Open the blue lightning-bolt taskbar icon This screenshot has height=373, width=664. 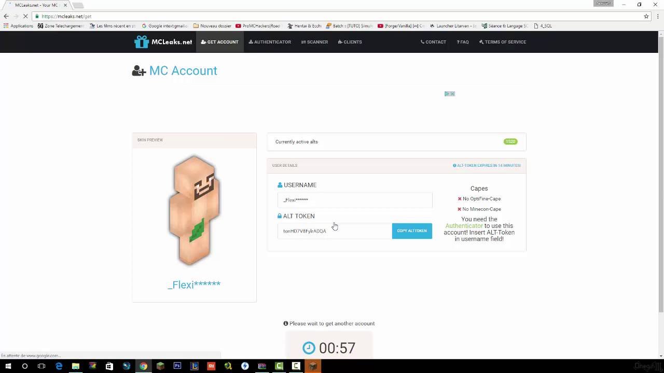point(245,366)
